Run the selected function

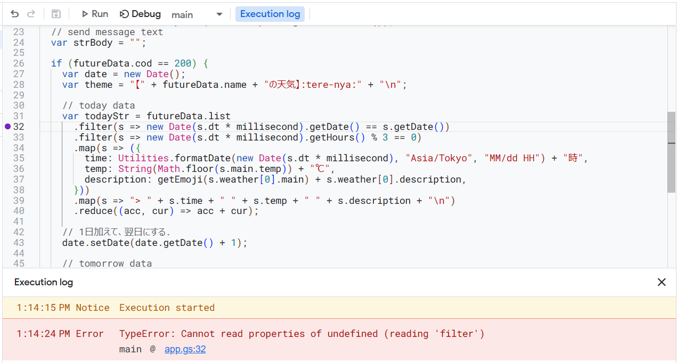94,14
